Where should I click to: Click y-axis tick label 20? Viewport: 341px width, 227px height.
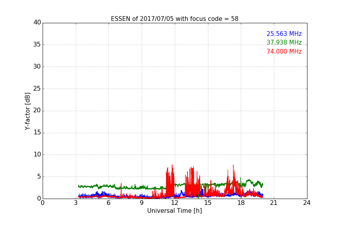pyautogui.click(x=37, y=110)
